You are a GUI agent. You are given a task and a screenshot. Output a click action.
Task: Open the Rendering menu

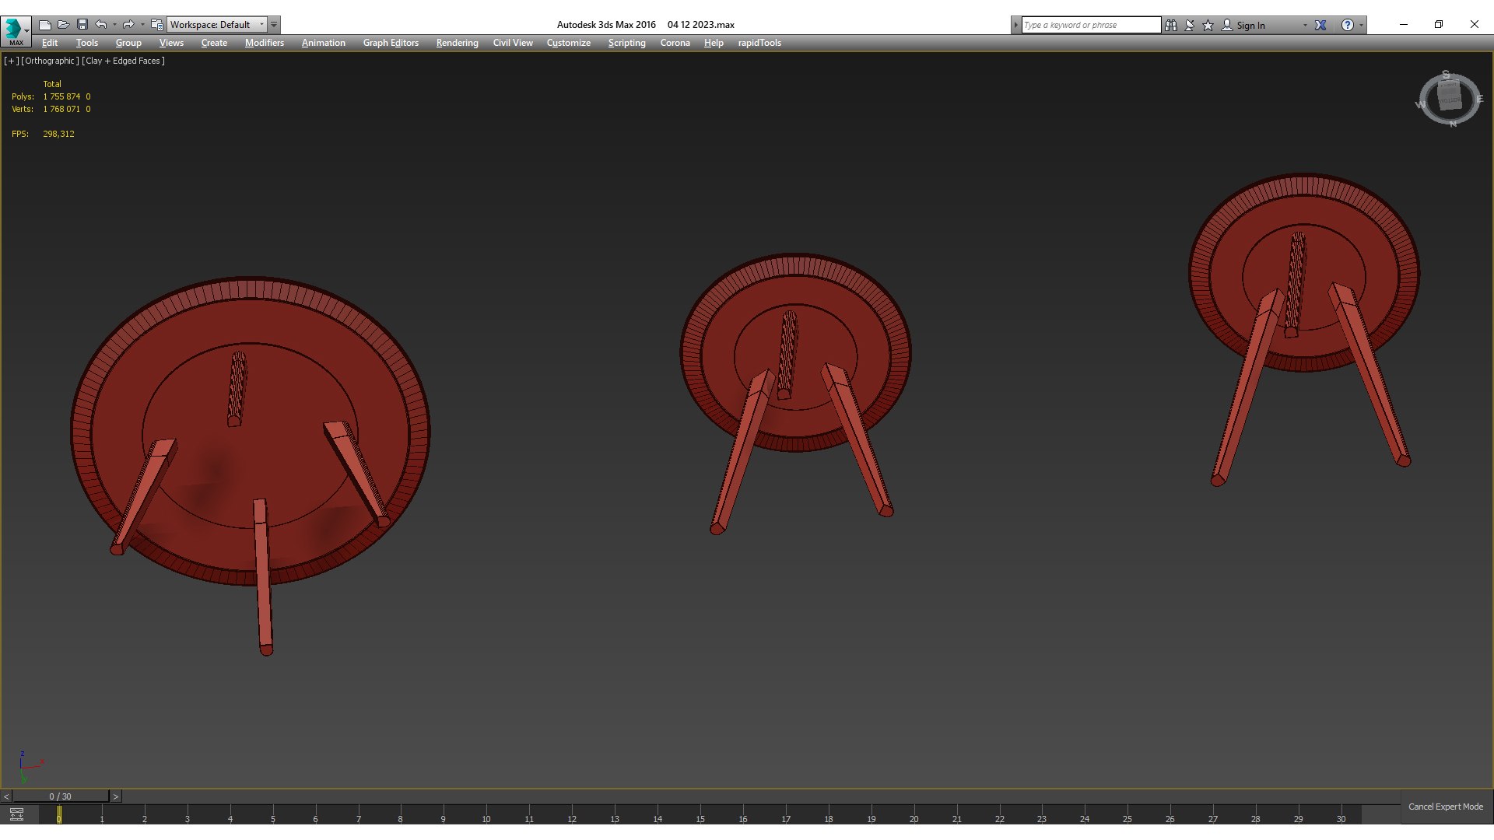457,43
